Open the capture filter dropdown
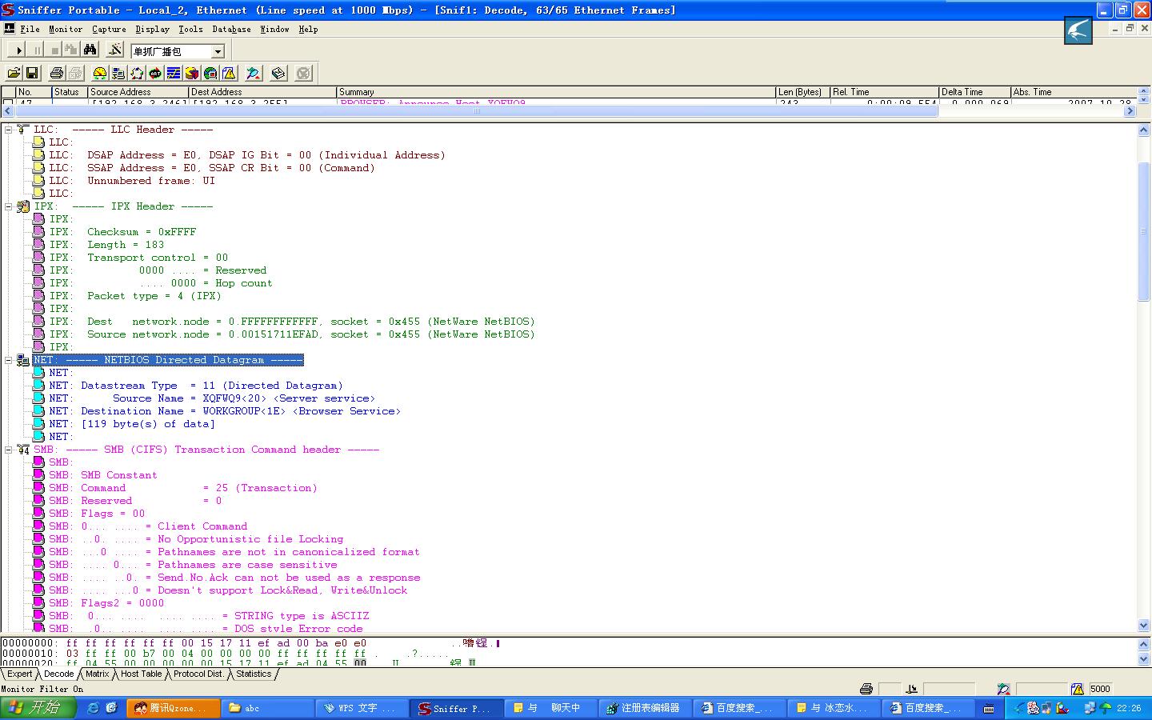Image resolution: width=1152 pixels, height=720 pixels. tap(218, 51)
